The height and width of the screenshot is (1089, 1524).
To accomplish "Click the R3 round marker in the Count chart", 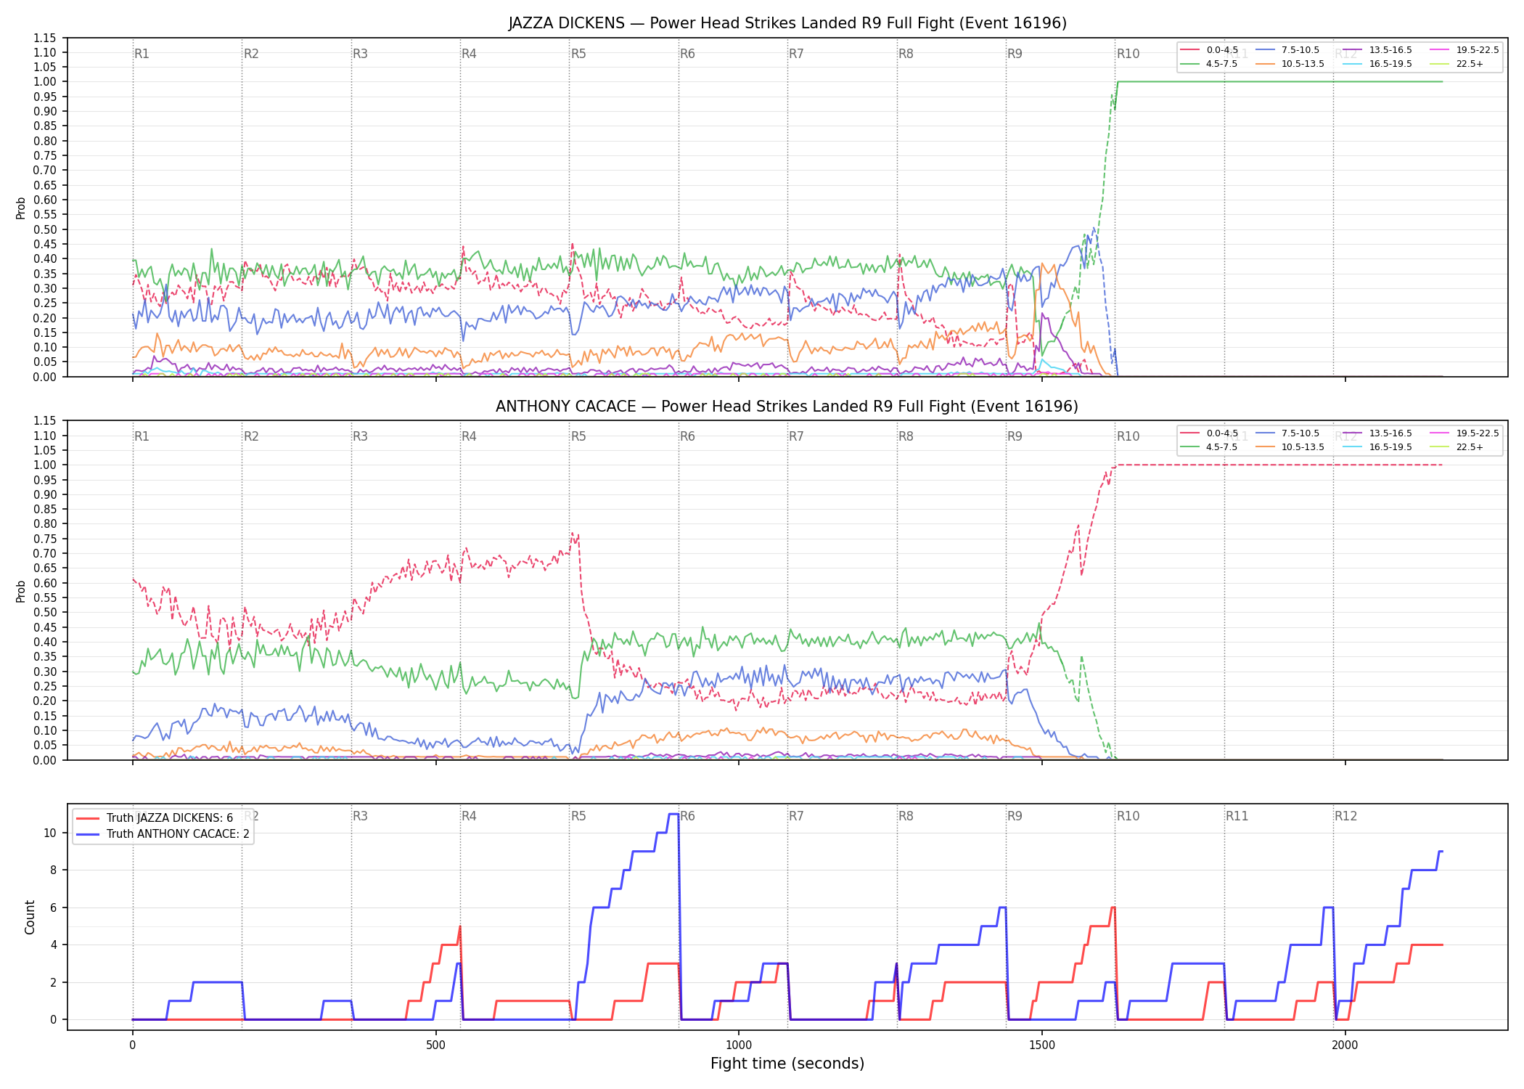I will click(360, 816).
